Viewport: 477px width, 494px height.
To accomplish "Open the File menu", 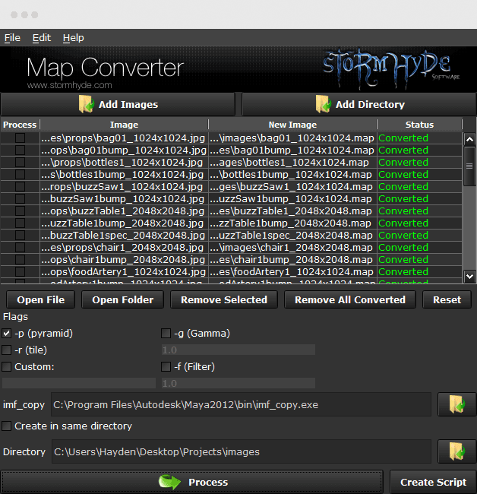I will click(12, 38).
